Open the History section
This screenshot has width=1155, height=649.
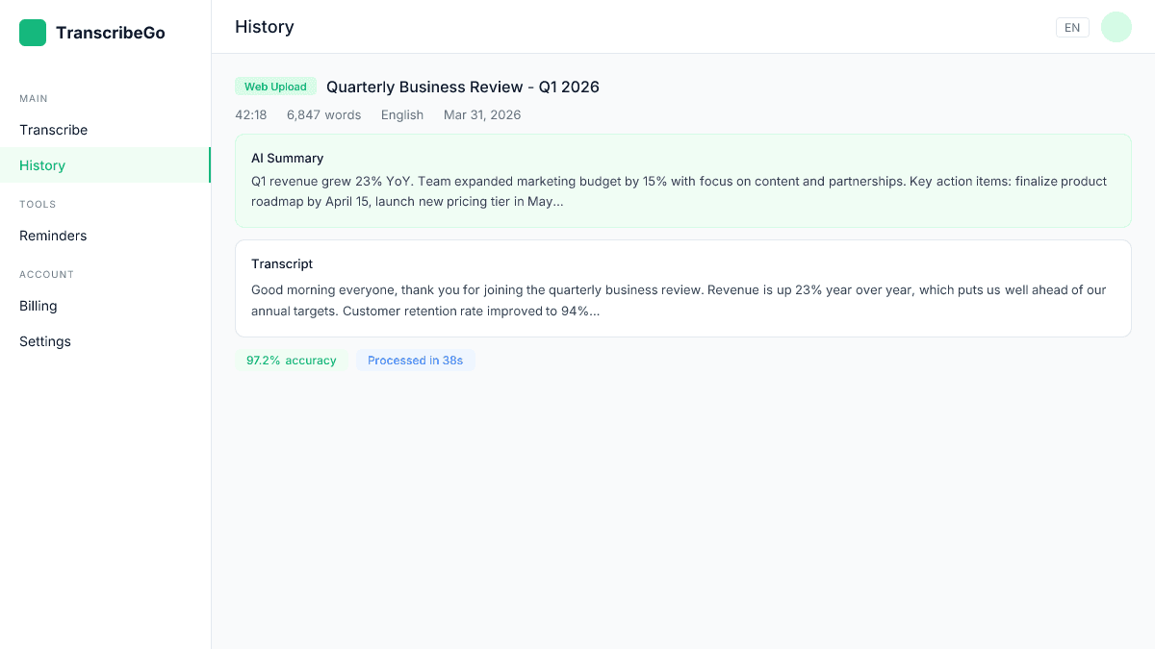[41, 165]
